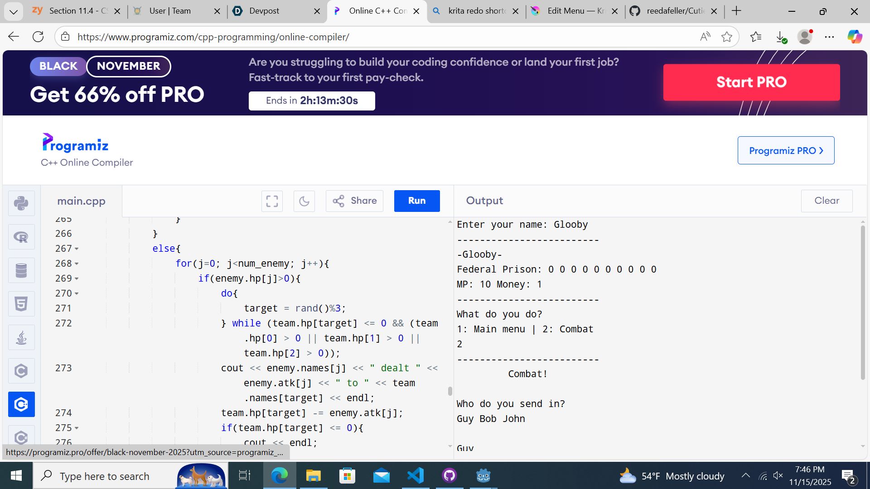The height and width of the screenshot is (489, 870).
Task: Open the browser tab list dropdown
Action: [13, 11]
